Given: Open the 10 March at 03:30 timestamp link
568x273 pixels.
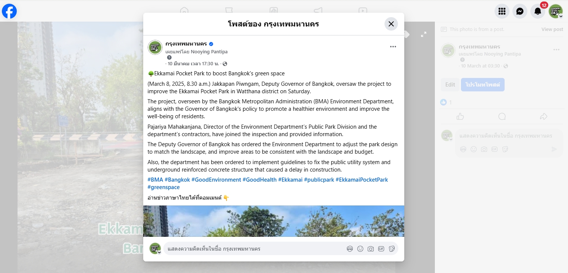Looking at the screenshot, I should (x=480, y=66).
